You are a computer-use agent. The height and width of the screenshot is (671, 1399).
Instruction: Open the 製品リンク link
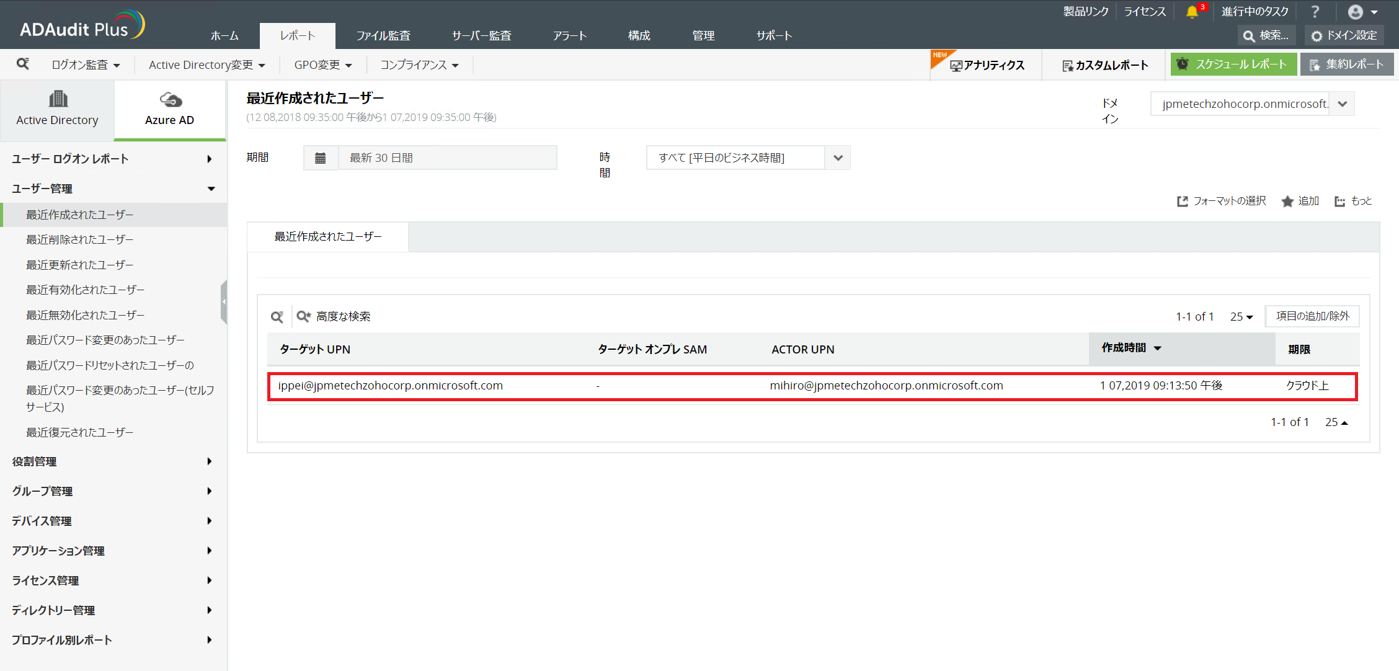tap(1086, 12)
